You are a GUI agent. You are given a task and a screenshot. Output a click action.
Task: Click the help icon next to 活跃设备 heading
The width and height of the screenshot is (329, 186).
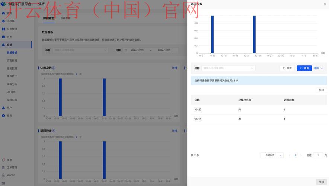[x=54, y=131]
